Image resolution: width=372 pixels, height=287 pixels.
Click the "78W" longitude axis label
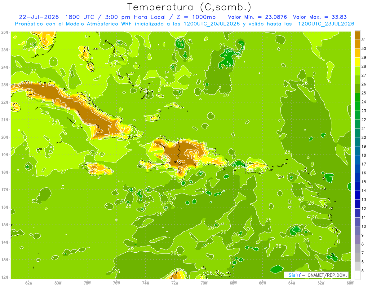[87, 283]
